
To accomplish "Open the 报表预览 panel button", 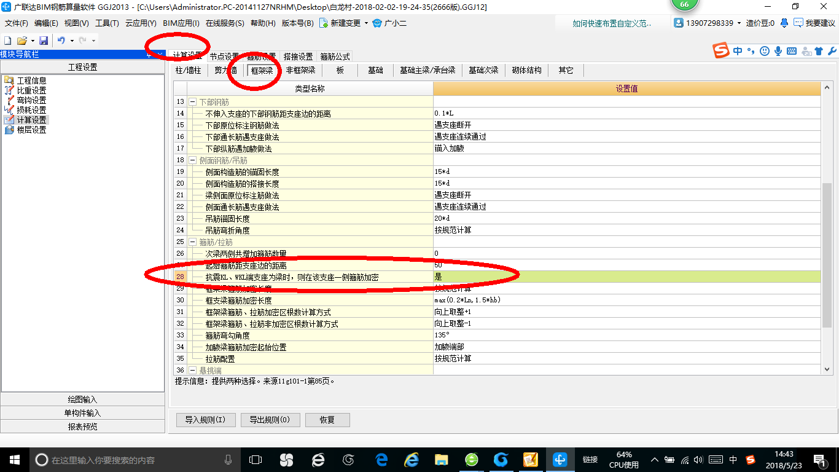I will pos(83,427).
